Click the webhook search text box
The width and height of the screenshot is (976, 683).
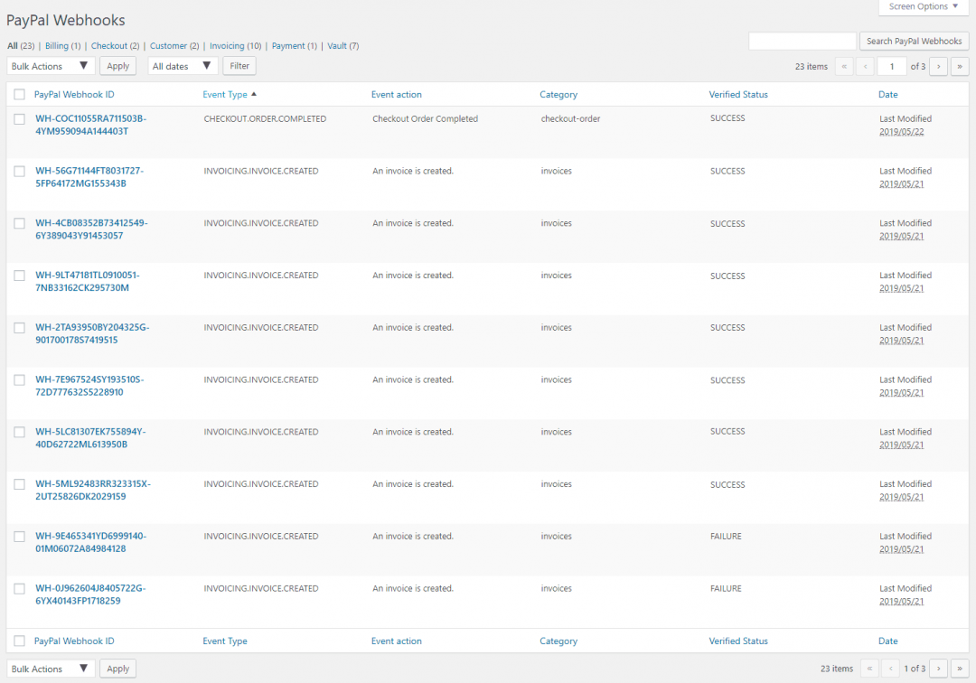(x=802, y=41)
